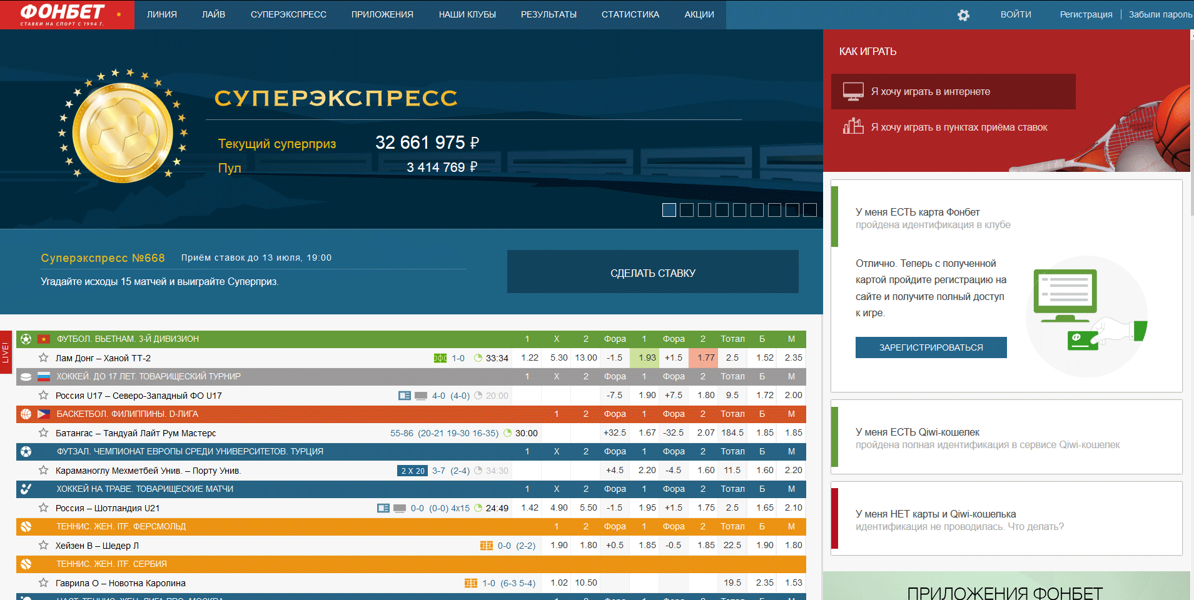Click the 2 X 20 format badge
Viewport: 1194px width, 600px height.
413,471
